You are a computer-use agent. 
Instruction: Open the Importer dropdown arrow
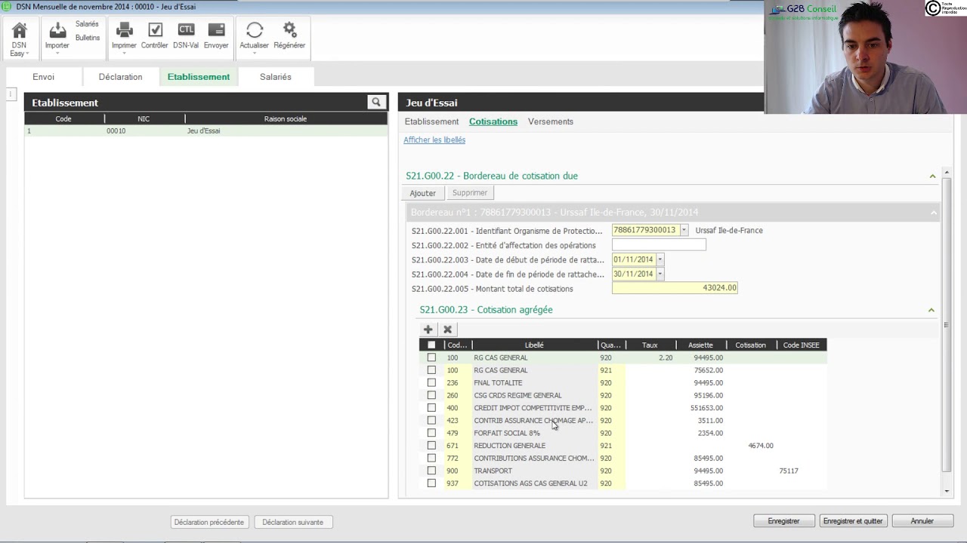pyautogui.click(x=57, y=54)
